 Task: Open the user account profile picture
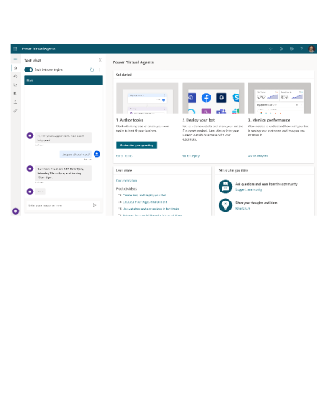coord(312,48)
